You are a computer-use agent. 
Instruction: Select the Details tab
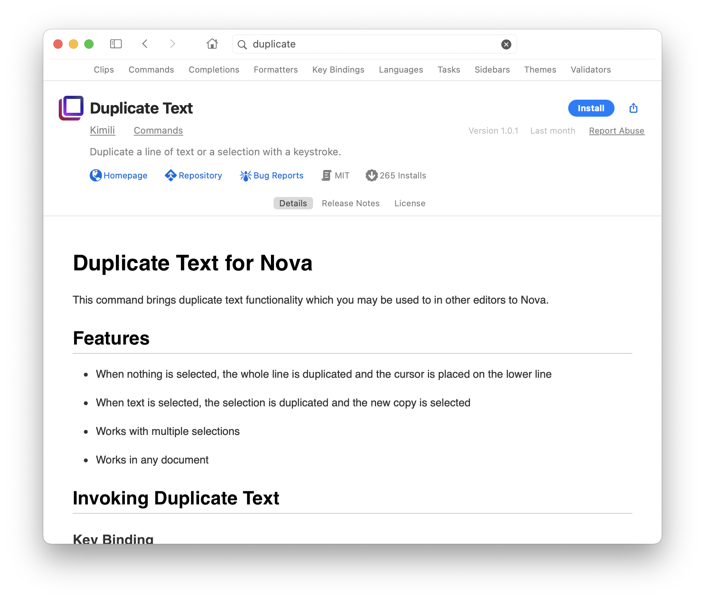293,203
